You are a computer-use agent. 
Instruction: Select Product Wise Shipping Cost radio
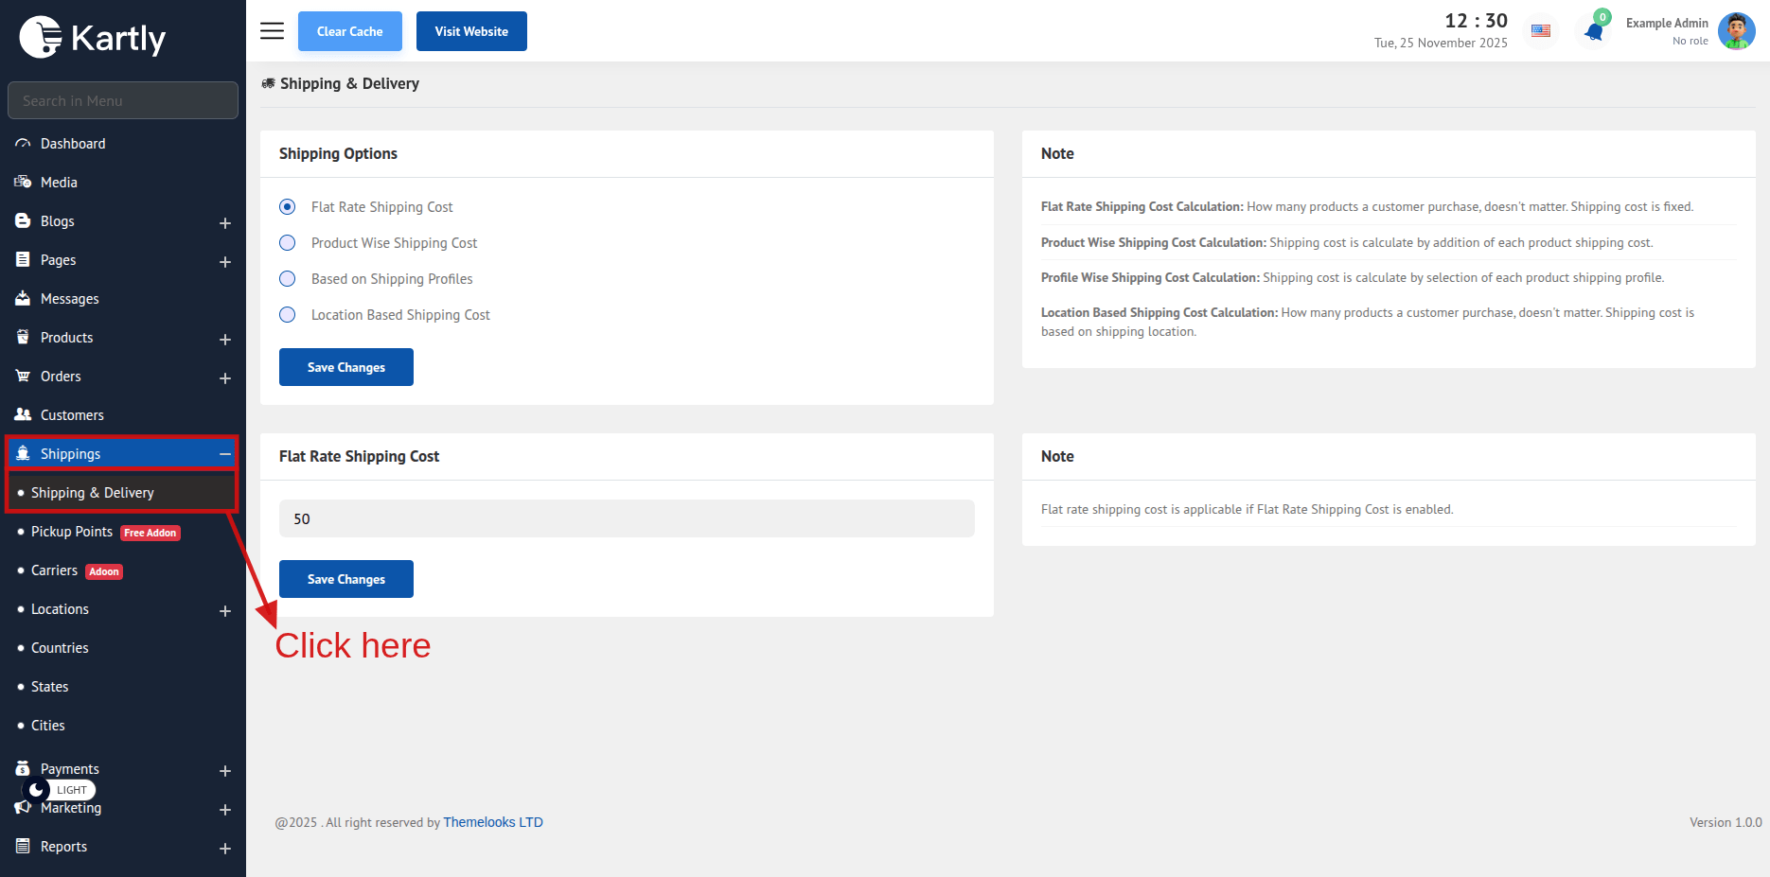288,243
